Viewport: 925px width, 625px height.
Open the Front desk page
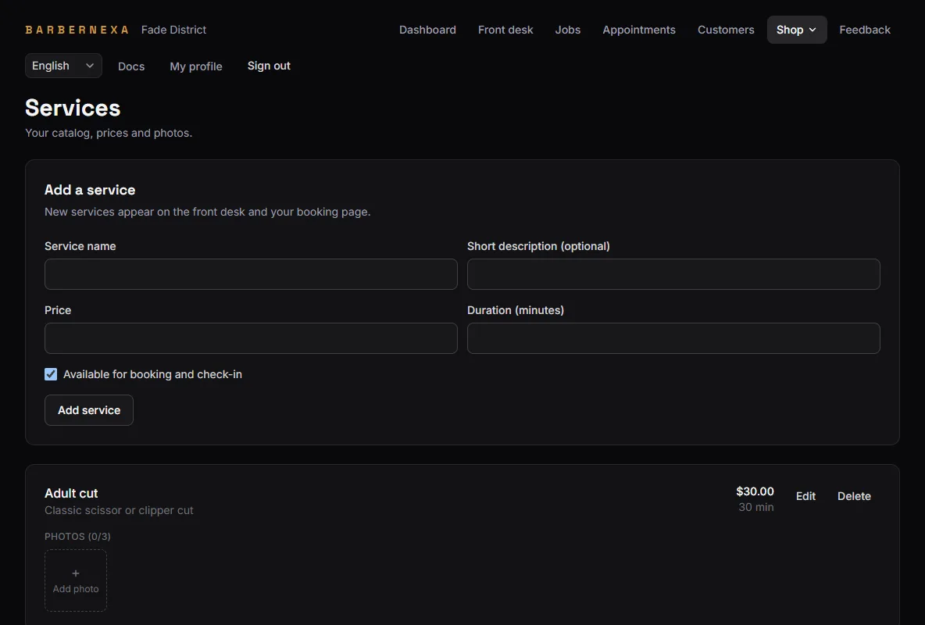[505, 30]
